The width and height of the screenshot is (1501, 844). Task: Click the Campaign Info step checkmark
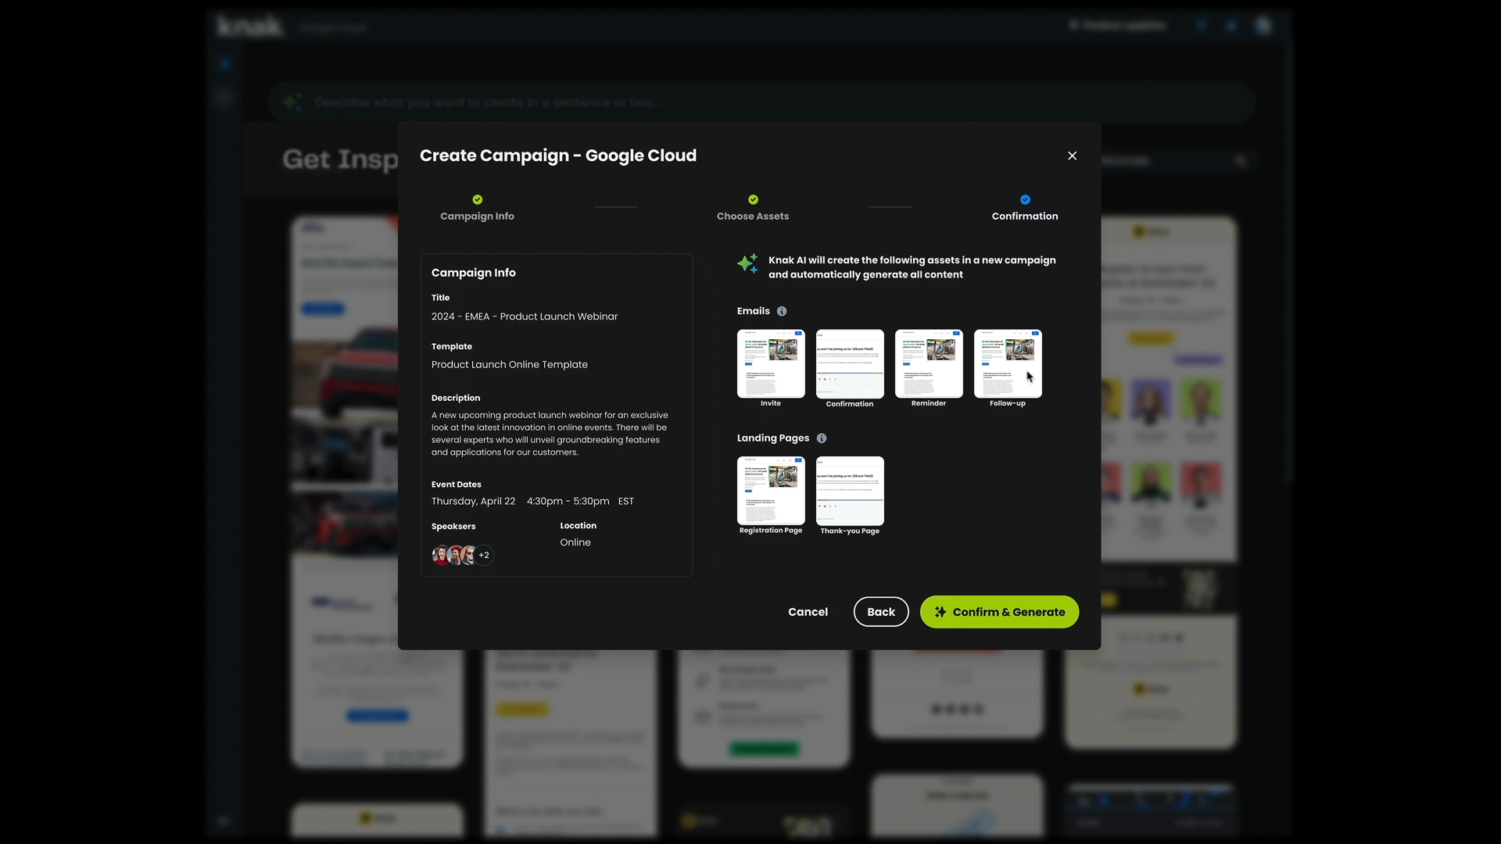(x=478, y=199)
